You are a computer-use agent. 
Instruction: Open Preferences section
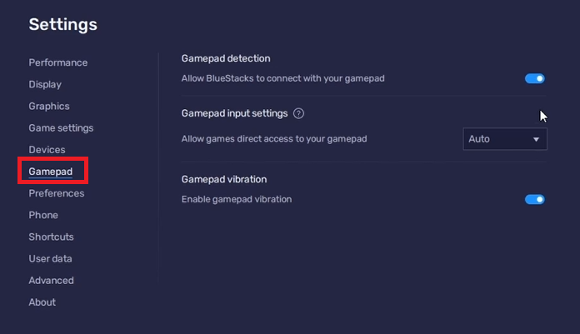[x=56, y=193]
